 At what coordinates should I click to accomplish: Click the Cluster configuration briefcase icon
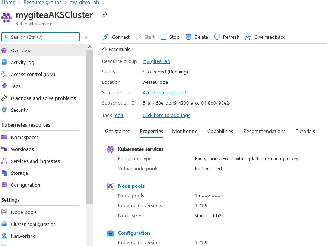pos(4,224)
